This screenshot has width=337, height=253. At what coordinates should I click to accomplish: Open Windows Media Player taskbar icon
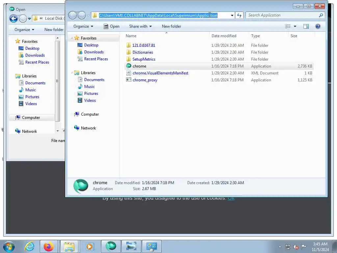coord(89,246)
